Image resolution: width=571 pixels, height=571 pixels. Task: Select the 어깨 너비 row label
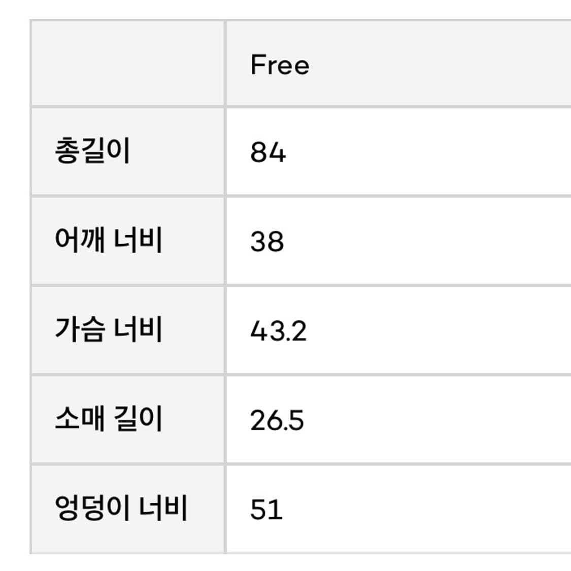[x=108, y=241]
